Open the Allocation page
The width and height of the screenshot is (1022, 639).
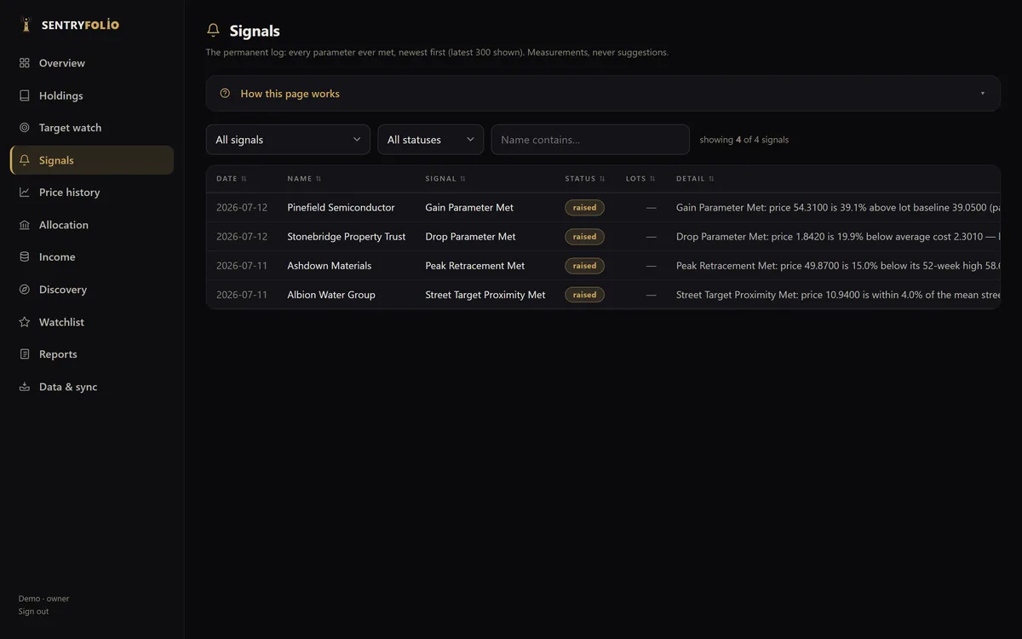pyautogui.click(x=92, y=225)
